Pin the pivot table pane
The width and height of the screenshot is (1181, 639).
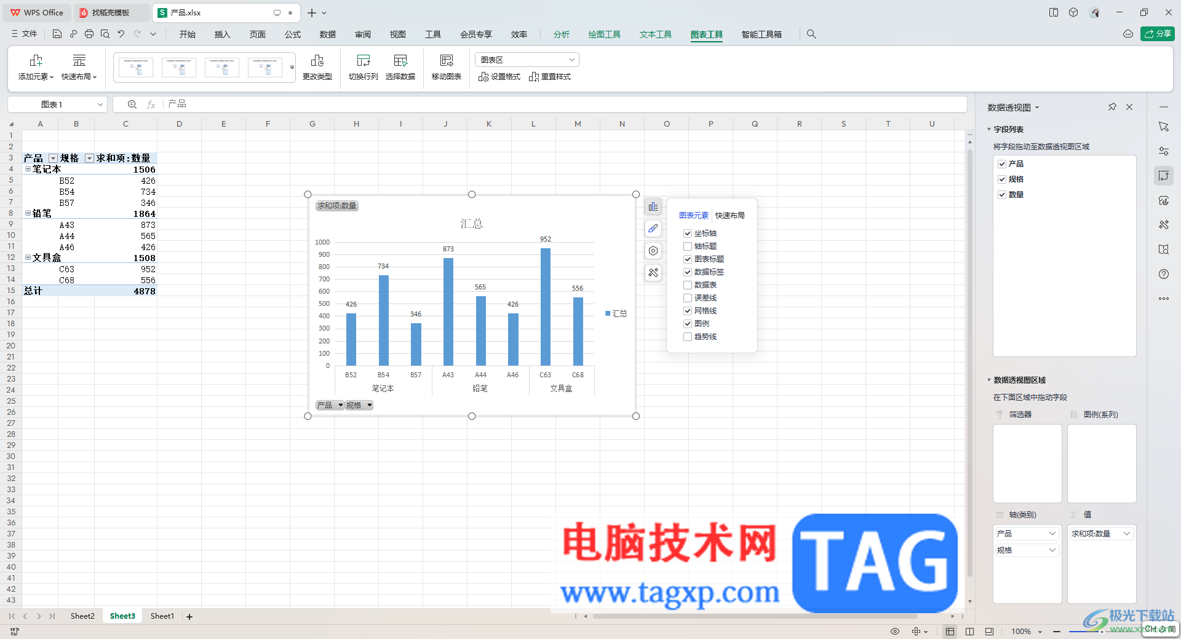tap(1112, 107)
